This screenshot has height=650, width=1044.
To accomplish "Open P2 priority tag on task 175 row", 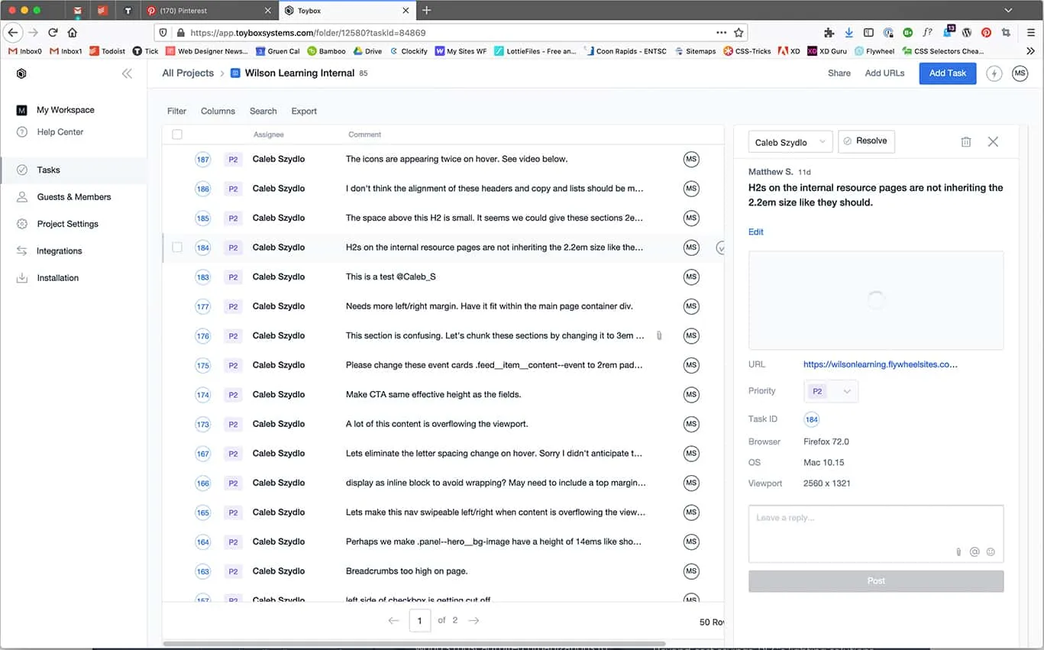I will click(x=233, y=366).
